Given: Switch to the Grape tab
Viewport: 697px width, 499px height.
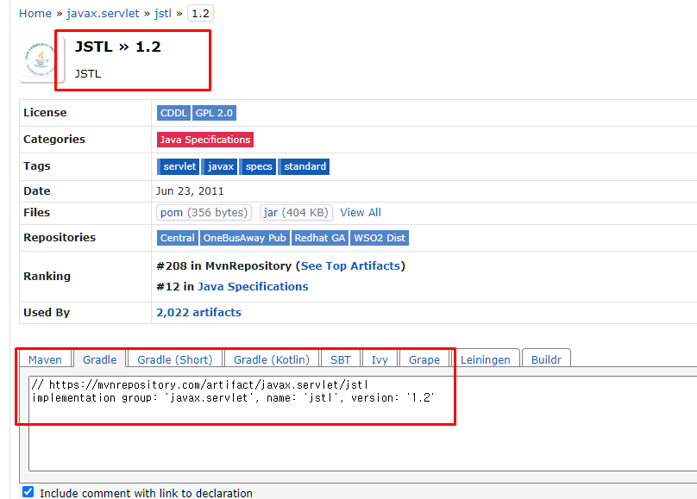Looking at the screenshot, I should coord(424,359).
